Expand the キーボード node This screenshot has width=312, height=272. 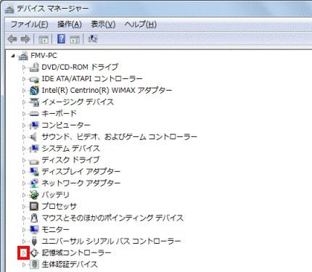[24, 114]
